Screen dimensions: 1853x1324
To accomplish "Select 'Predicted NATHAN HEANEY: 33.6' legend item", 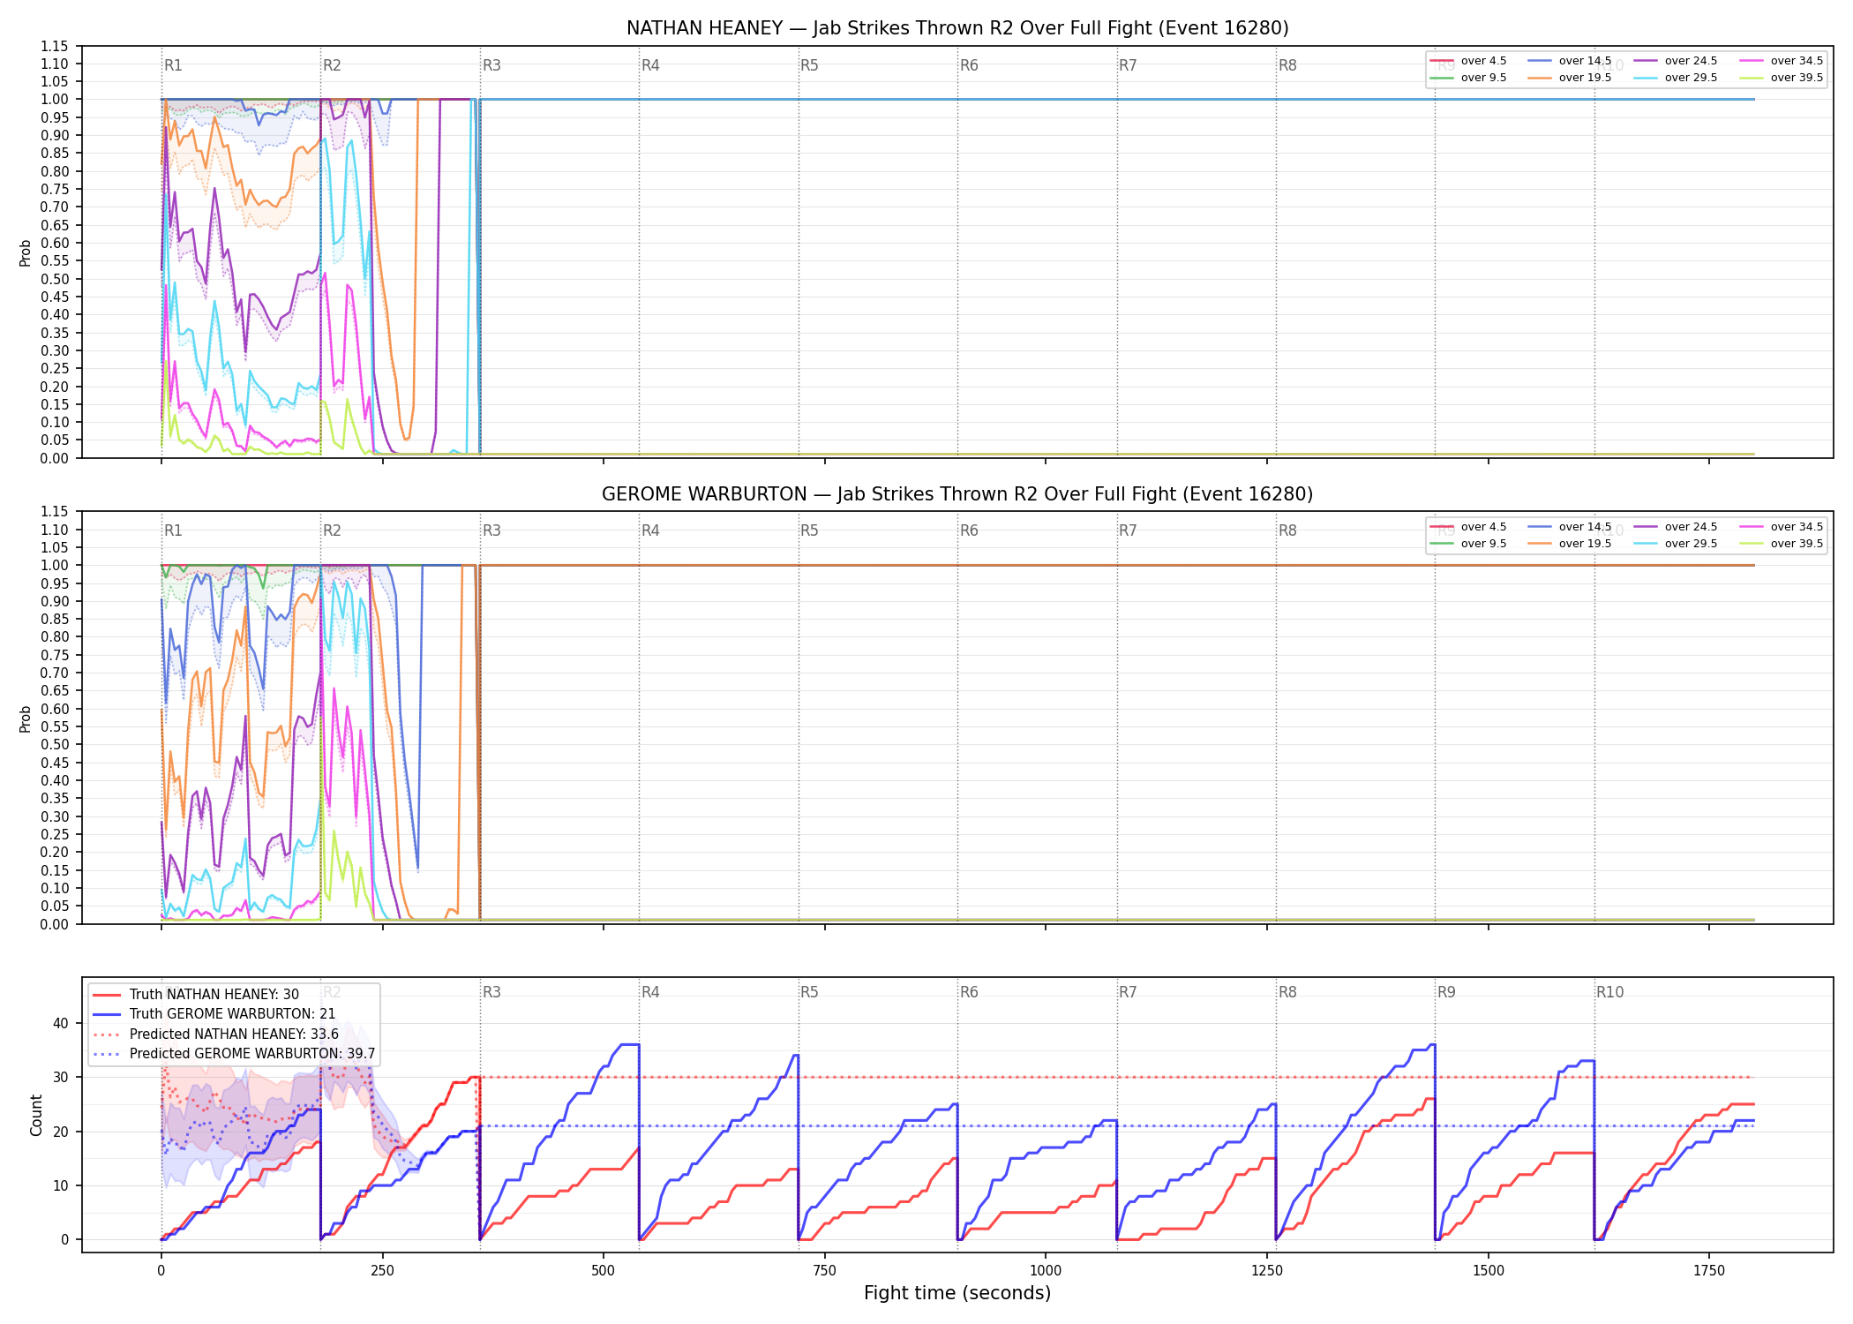I will pos(216,1034).
